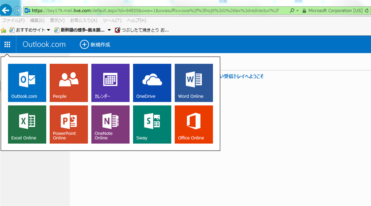Image resolution: width=371 pixels, height=206 pixels.
Task: Open the つぶしたて焼きとり bookmark
Action: click(142, 30)
